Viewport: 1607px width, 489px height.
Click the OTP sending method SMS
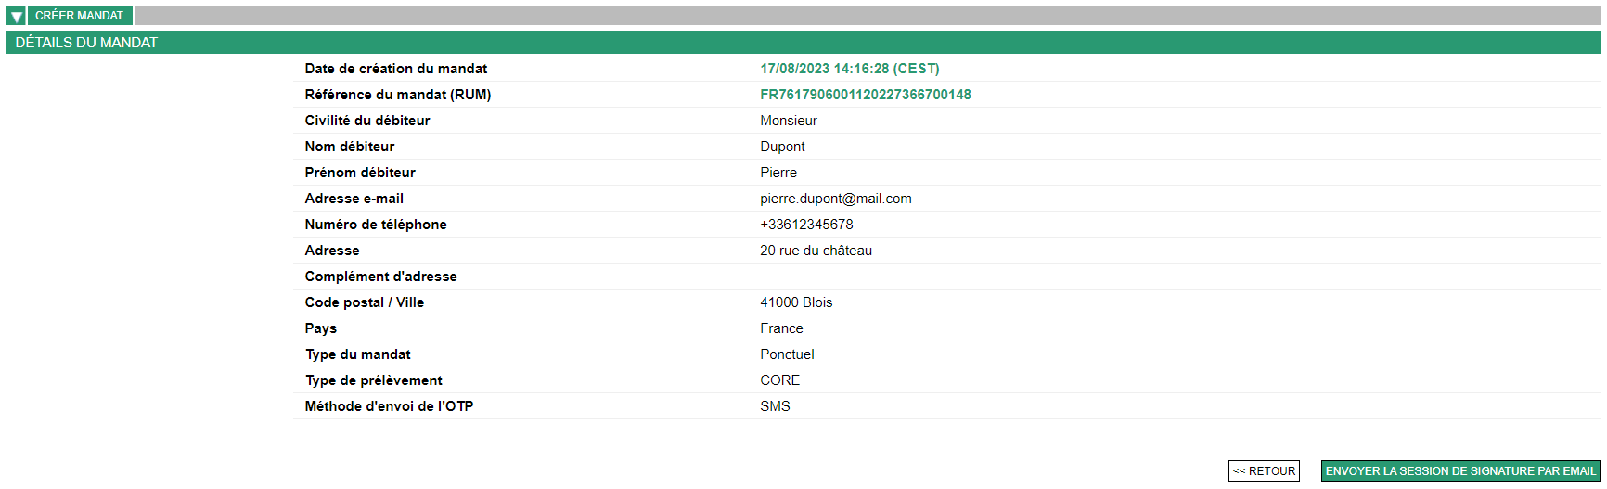(x=775, y=406)
